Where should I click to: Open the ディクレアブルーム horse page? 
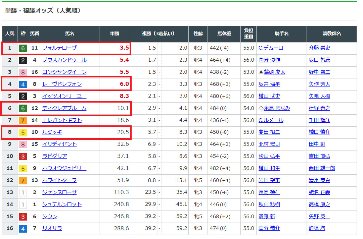click(64, 108)
